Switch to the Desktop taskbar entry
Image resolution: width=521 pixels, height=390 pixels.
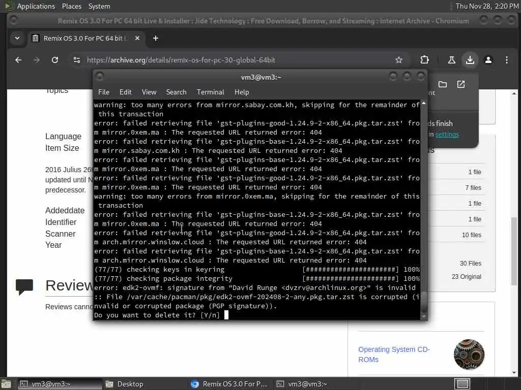coord(144,384)
